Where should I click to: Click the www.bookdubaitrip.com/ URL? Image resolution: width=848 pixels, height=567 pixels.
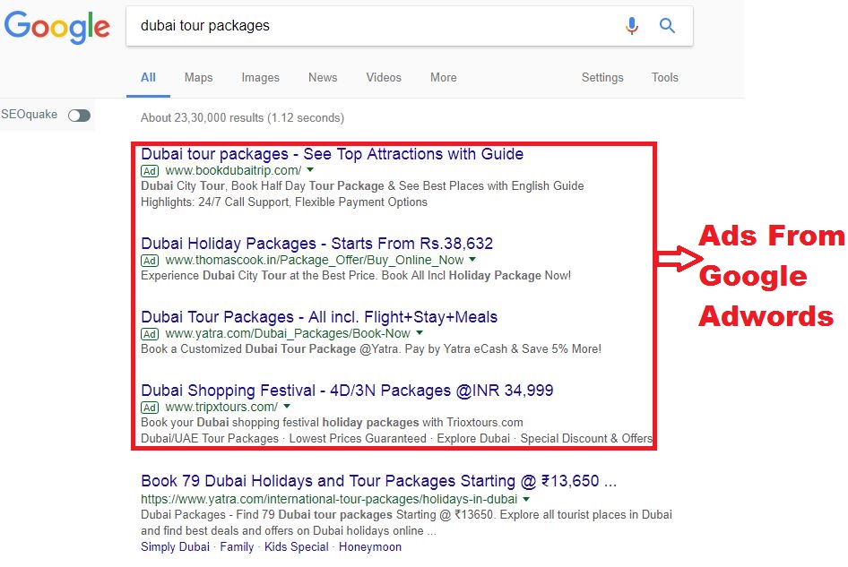(233, 171)
